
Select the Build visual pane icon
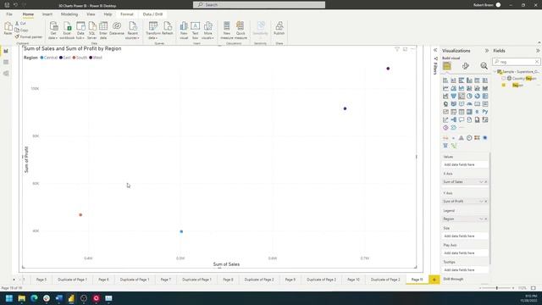[447, 66]
